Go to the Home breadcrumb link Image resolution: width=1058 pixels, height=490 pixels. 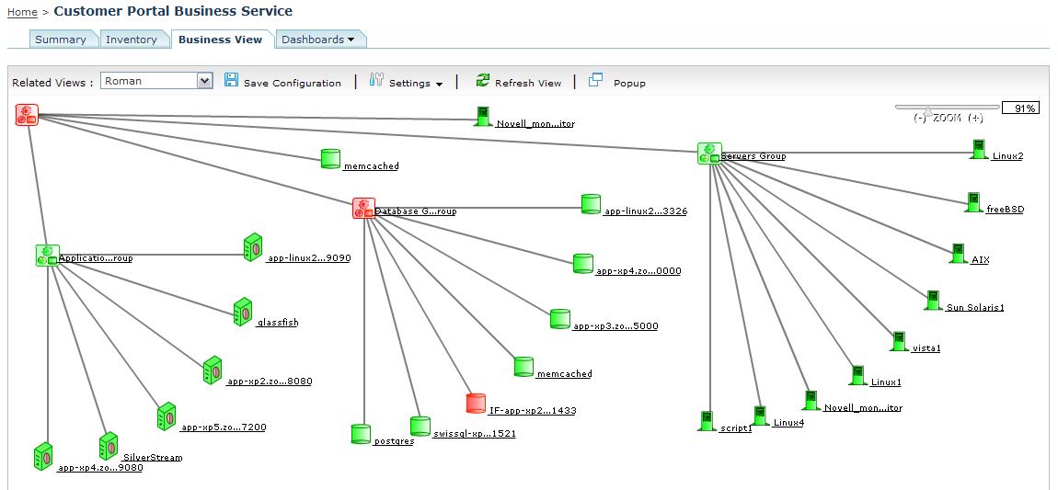[22, 13]
